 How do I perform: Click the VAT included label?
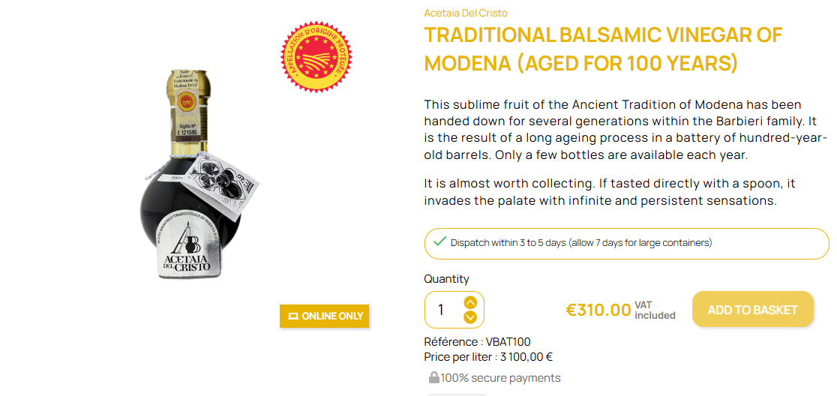pos(655,310)
